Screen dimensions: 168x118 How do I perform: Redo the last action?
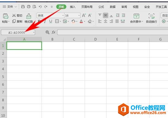coord(46,7)
